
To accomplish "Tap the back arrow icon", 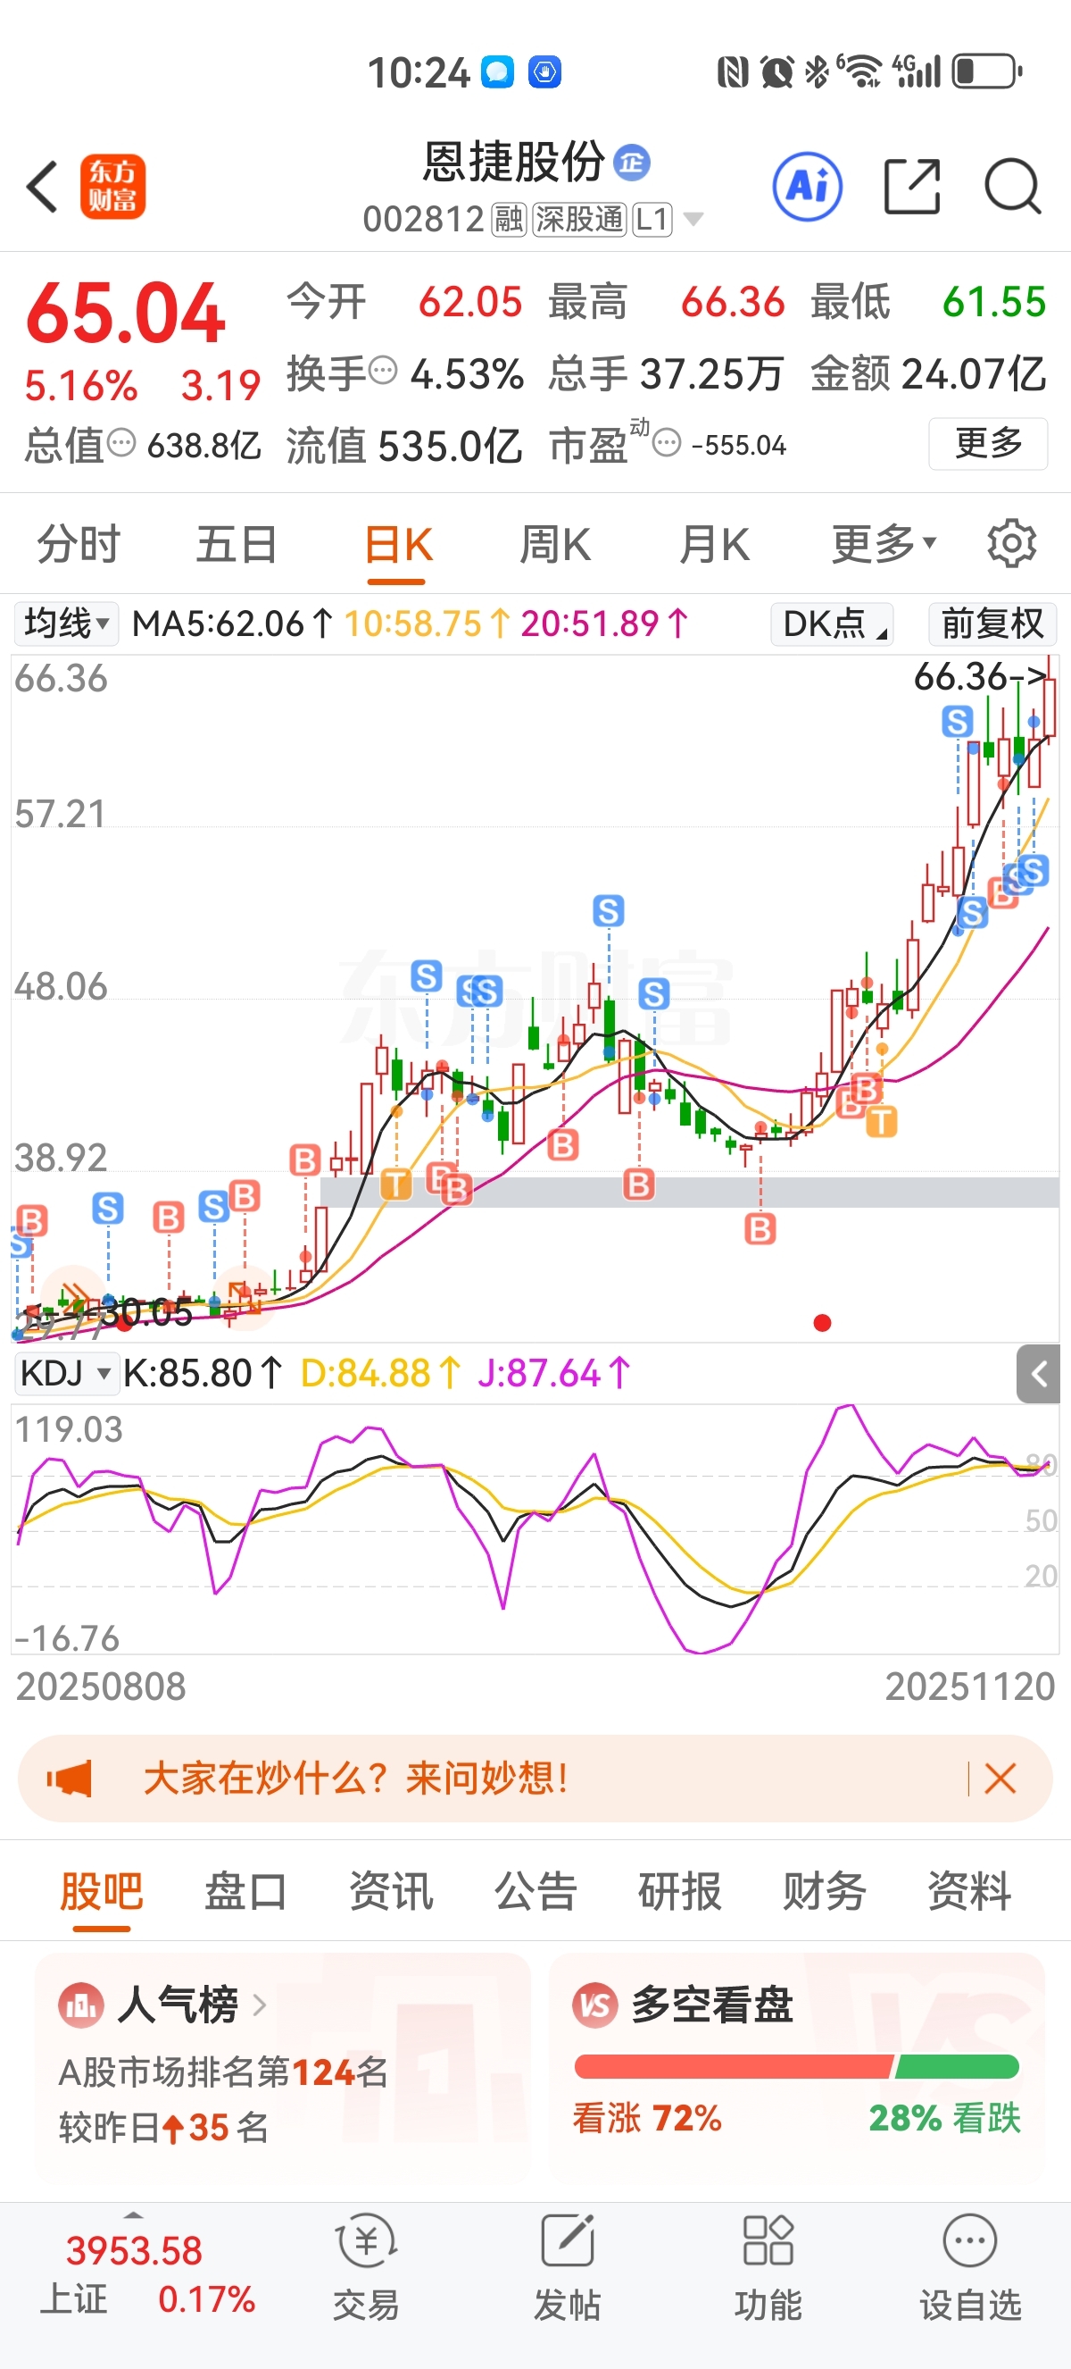I will click(x=42, y=187).
